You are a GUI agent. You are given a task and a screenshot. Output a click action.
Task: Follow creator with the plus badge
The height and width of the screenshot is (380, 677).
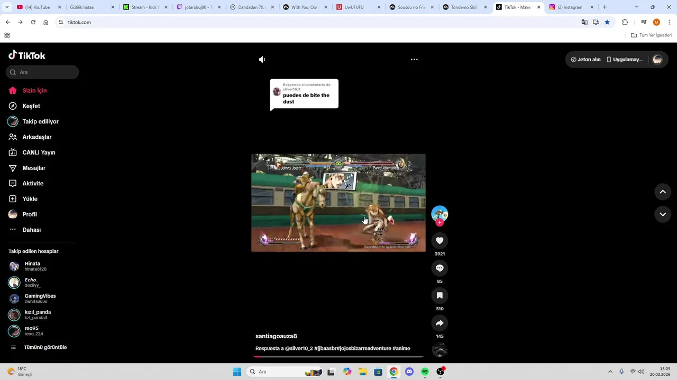[440, 223]
